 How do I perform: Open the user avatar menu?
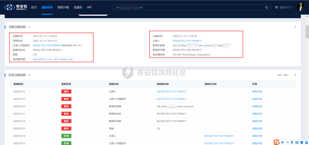[x=301, y=7]
